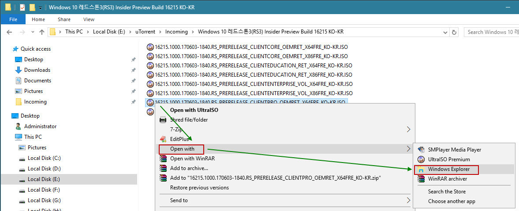
Task: Click This PC in the address bar
Action: click(74, 32)
